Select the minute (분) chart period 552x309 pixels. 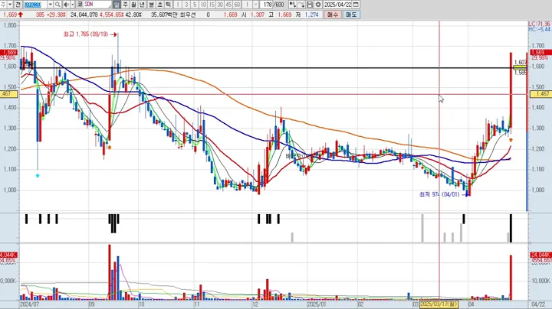tap(151, 5)
